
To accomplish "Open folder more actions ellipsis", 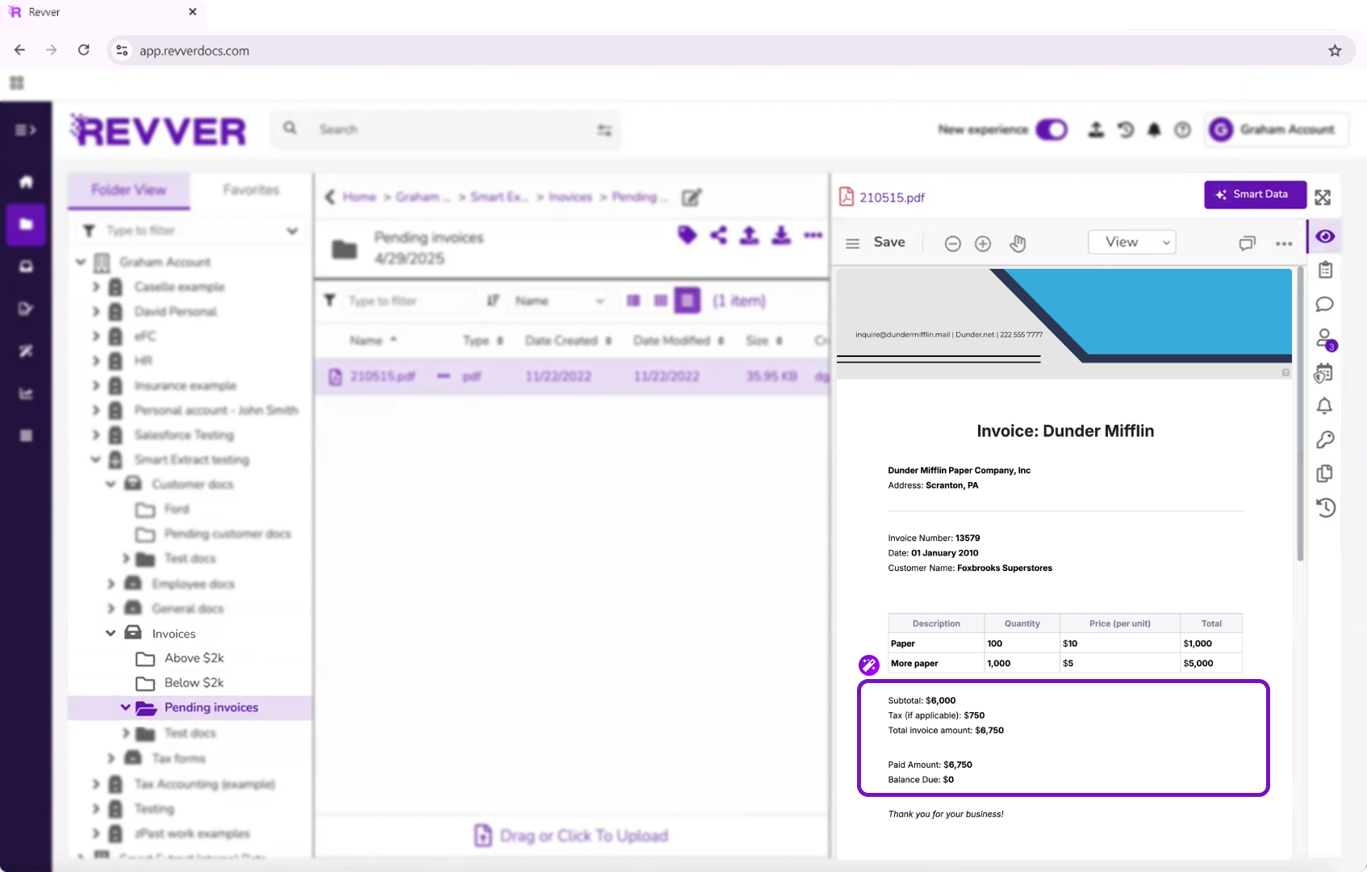I will click(x=813, y=236).
